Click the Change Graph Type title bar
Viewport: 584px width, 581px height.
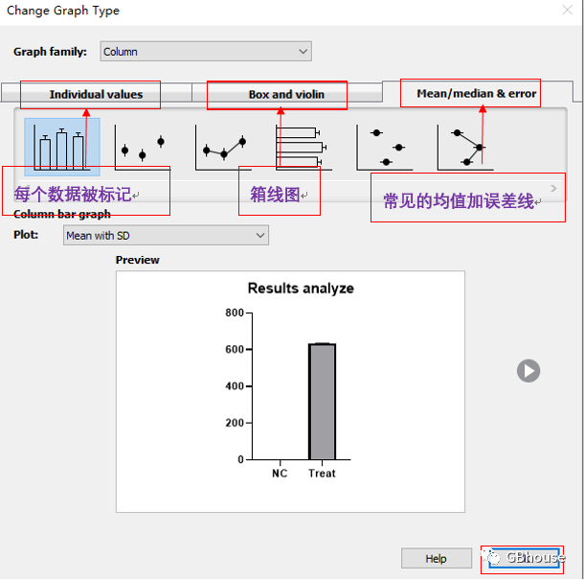[x=239, y=12]
